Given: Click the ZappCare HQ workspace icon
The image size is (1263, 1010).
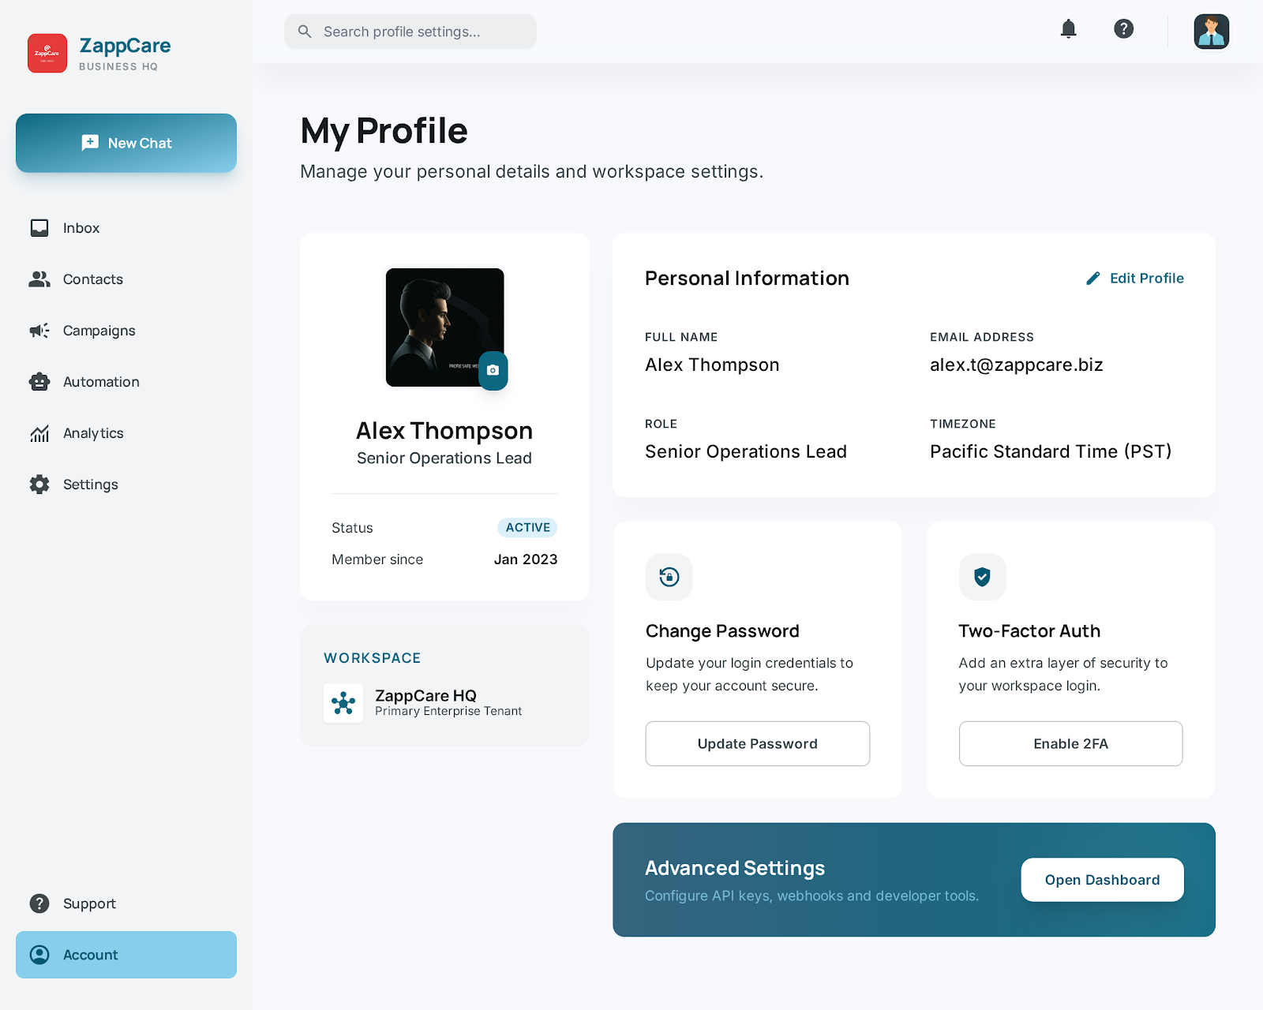Looking at the screenshot, I should click(343, 703).
